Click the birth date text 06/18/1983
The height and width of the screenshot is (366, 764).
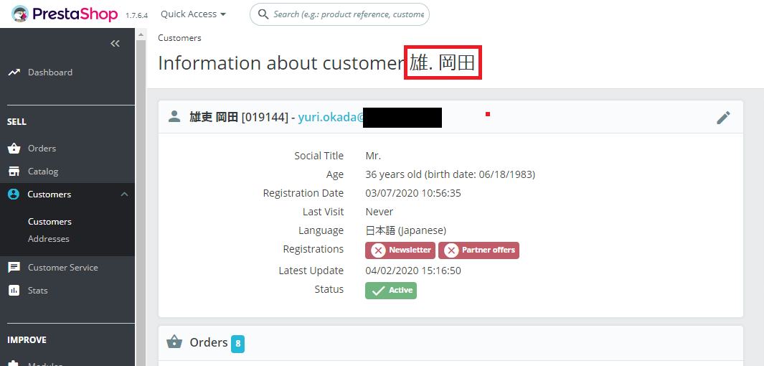click(504, 174)
